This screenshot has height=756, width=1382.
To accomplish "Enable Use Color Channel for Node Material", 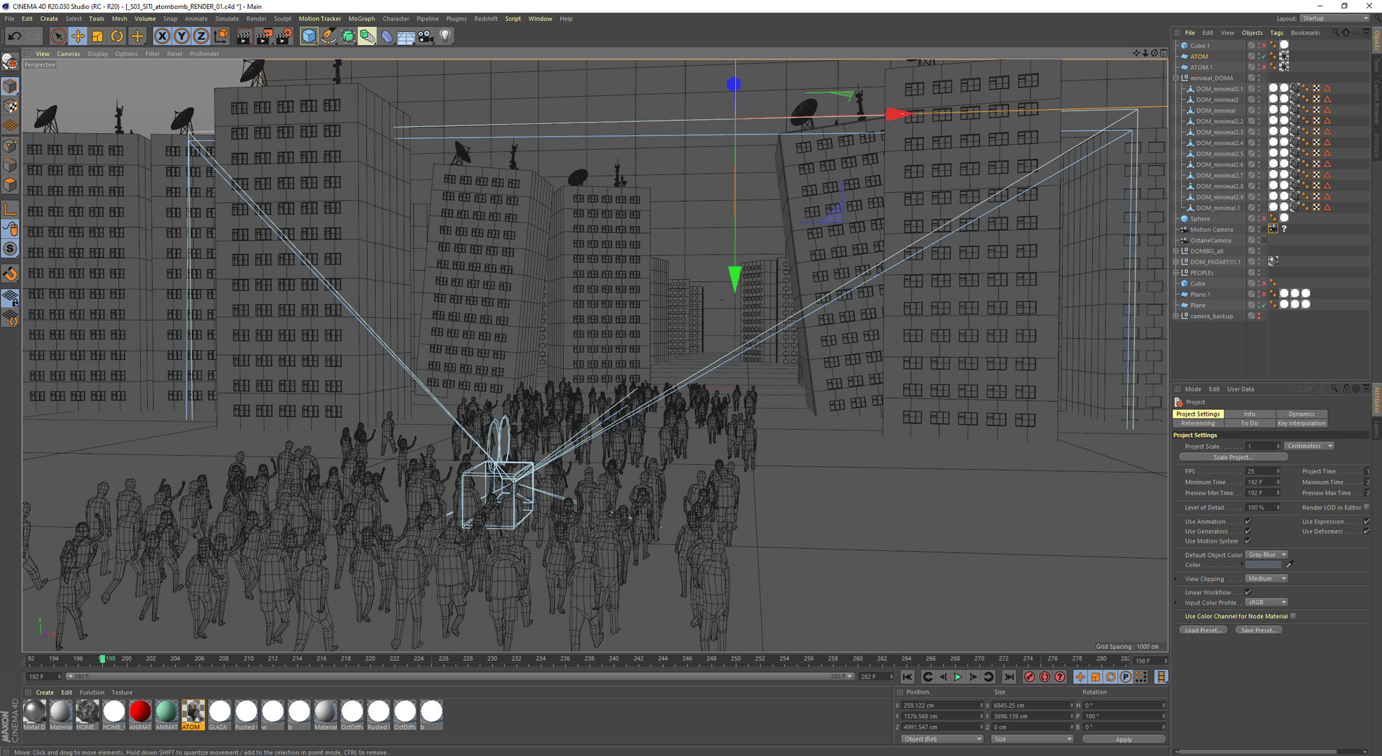I will coord(1293,616).
